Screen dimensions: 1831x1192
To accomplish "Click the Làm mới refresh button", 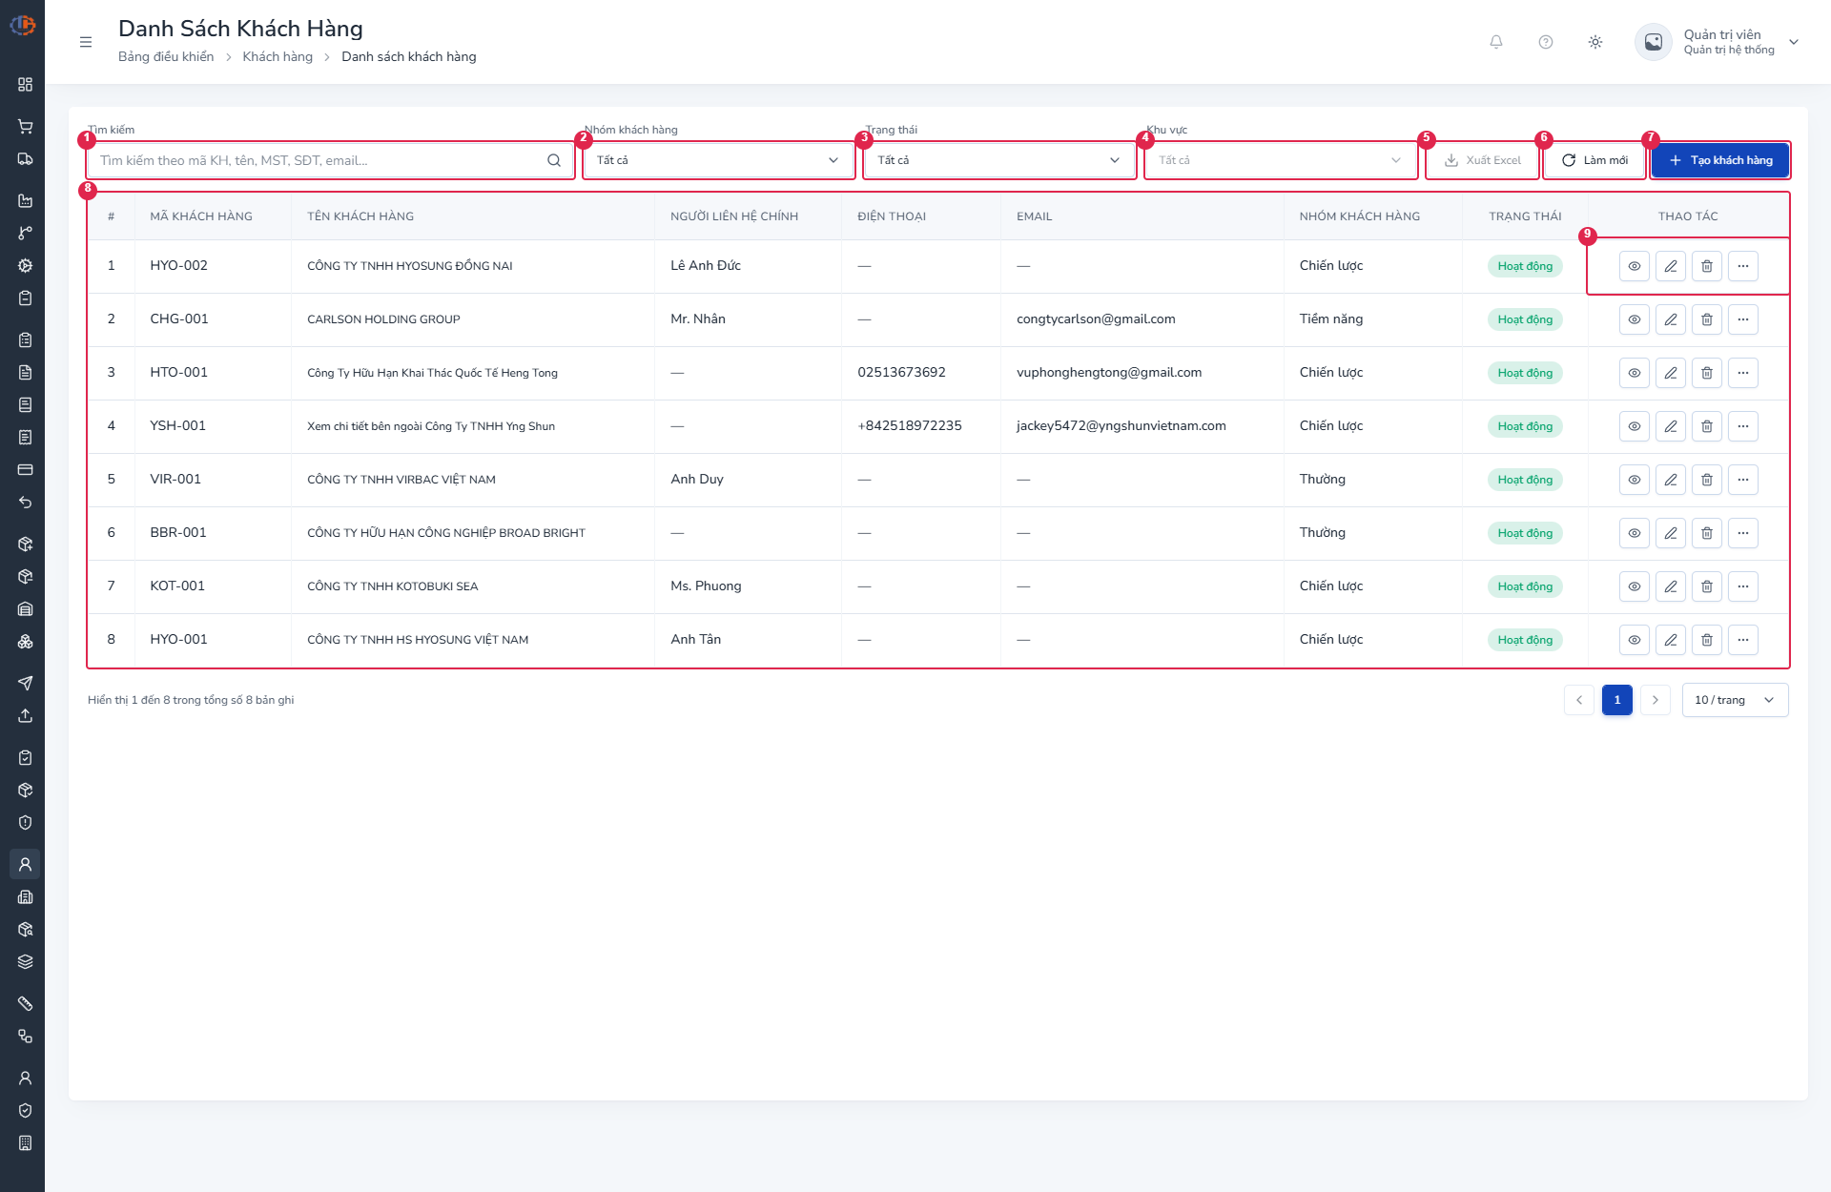I will (x=1594, y=160).
